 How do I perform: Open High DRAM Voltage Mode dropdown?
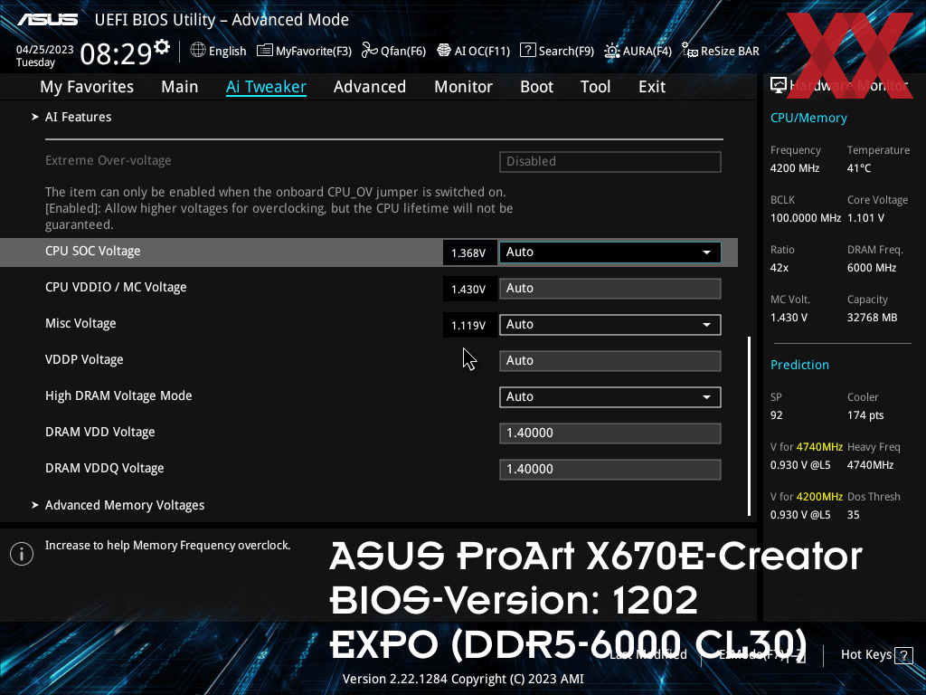tap(610, 397)
